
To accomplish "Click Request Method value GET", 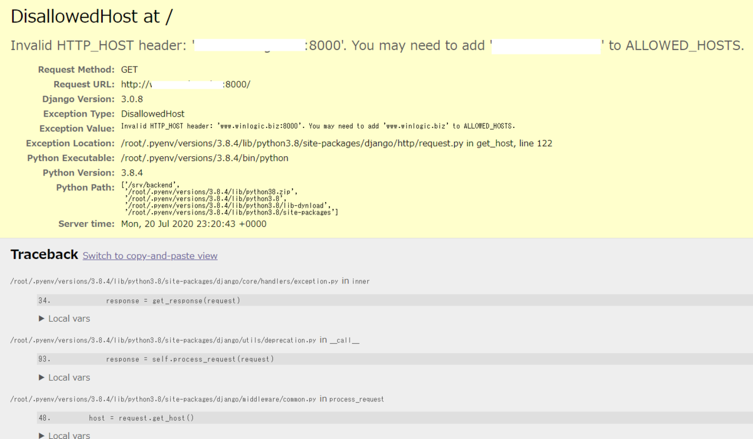I will point(129,70).
